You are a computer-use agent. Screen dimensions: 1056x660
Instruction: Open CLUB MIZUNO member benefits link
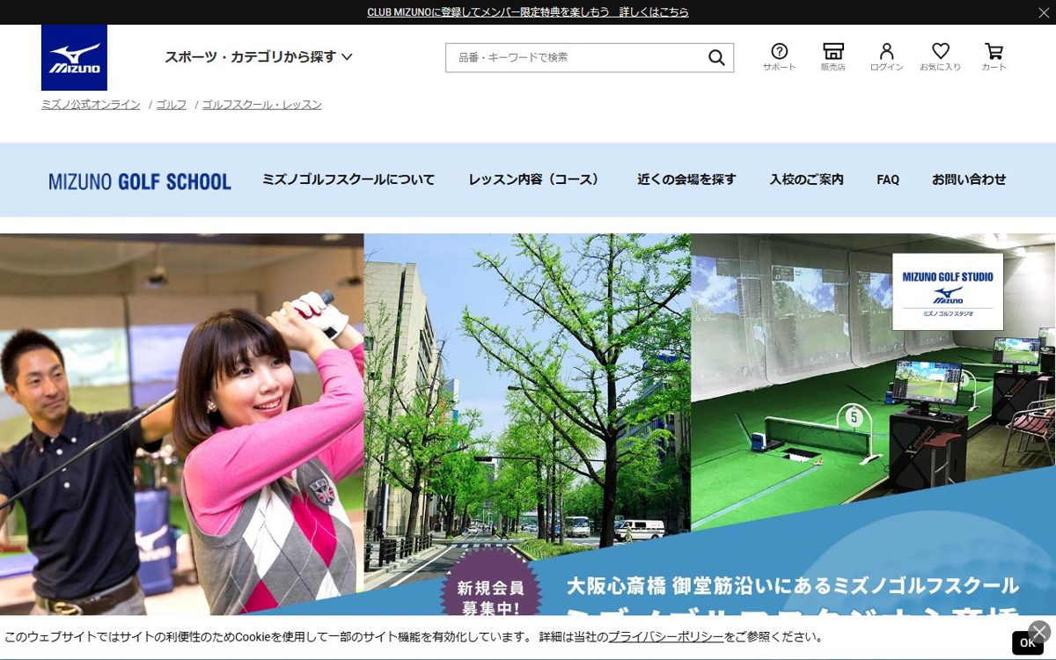[528, 12]
